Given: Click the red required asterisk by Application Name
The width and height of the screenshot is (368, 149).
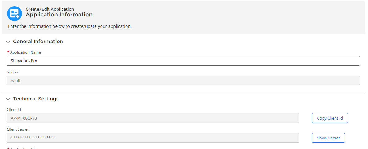Looking at the screenshot, I should click(x=8, y=52).
